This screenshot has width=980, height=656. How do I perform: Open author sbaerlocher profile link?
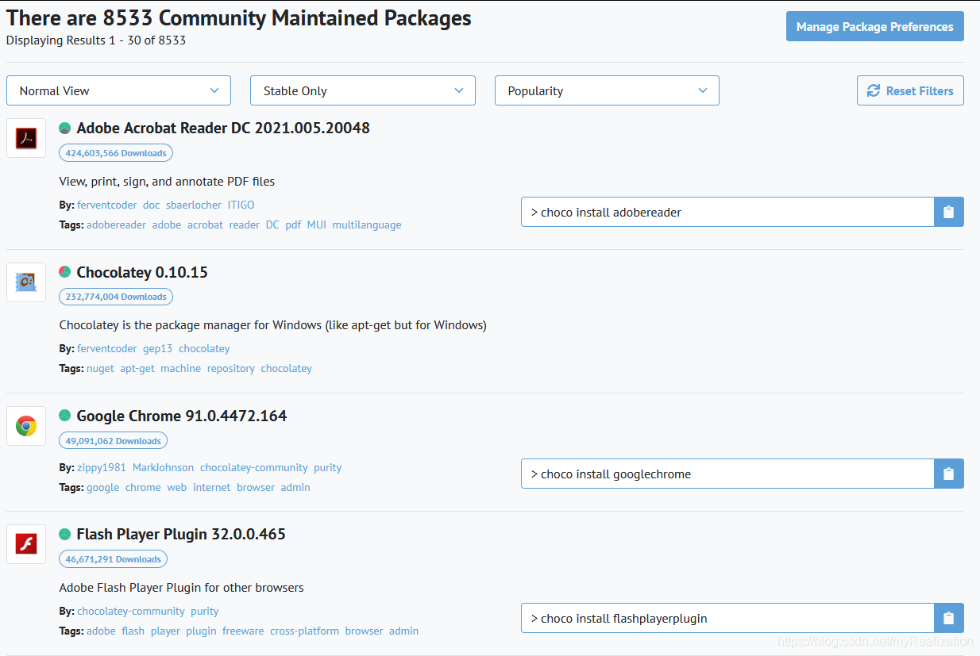point(194,205)
